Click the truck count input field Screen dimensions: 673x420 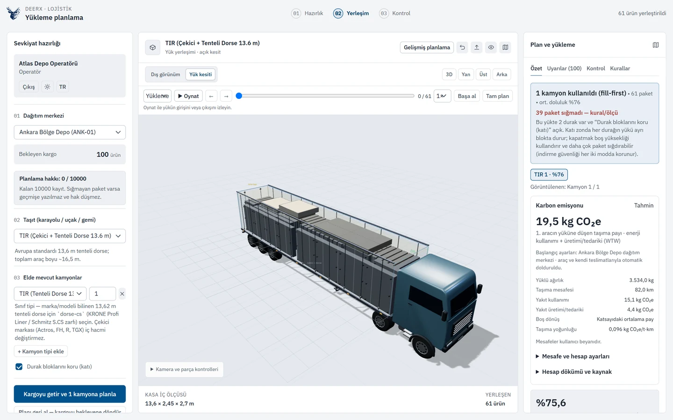pos(102,294)
